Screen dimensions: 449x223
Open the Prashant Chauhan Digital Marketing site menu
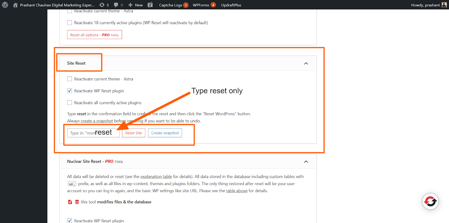(57, 5)
